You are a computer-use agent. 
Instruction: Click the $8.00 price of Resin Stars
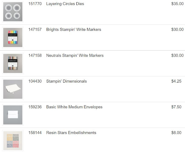[176, 133]
